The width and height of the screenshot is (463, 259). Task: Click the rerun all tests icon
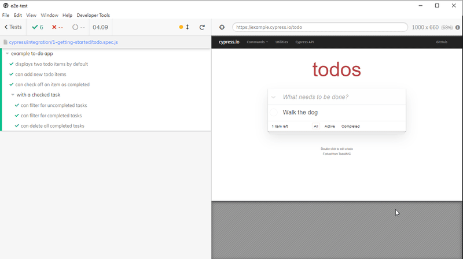pos(202,27)
